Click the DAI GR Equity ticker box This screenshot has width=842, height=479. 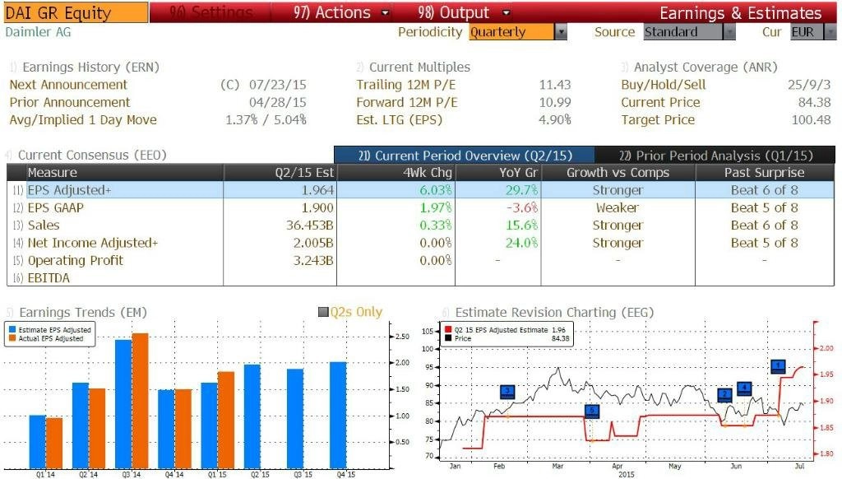tap(76, 13)
